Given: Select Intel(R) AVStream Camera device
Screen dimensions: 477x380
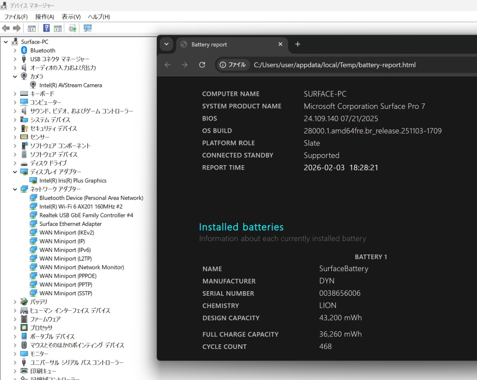Looking at the screenshot, I should tap(70, 85).
